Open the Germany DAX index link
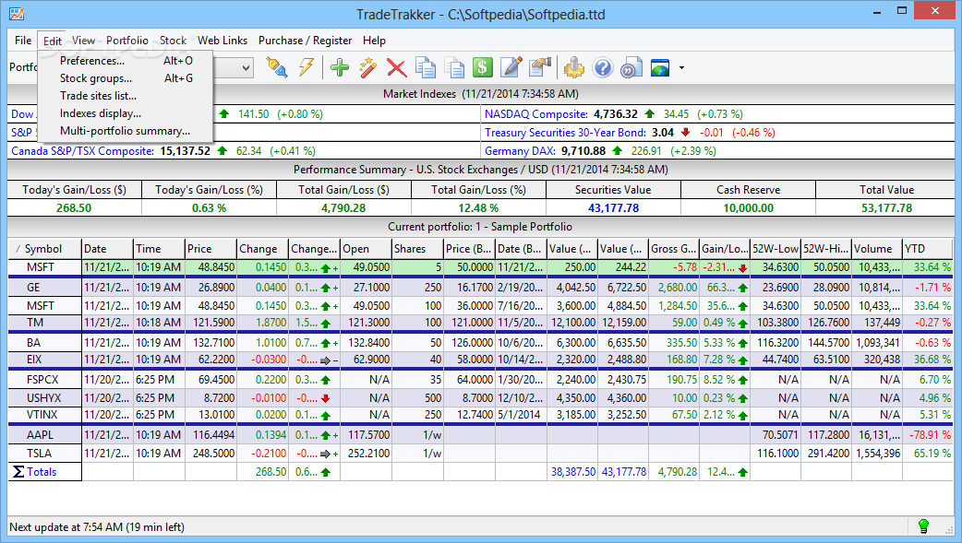This screenshot has width=962, height=543. [521, 151]
